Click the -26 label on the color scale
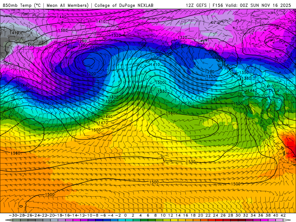 [x=28, y=215]
